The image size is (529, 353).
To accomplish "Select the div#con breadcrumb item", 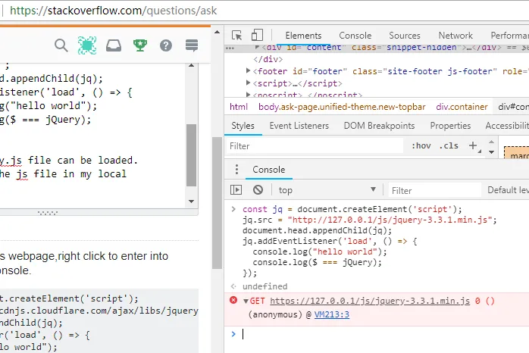I will click(x=513, y=107).
